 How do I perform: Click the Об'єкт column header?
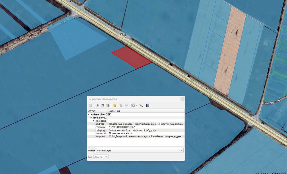[98, 111]
